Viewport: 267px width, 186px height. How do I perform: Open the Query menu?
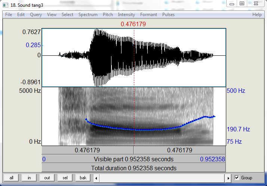36,15
